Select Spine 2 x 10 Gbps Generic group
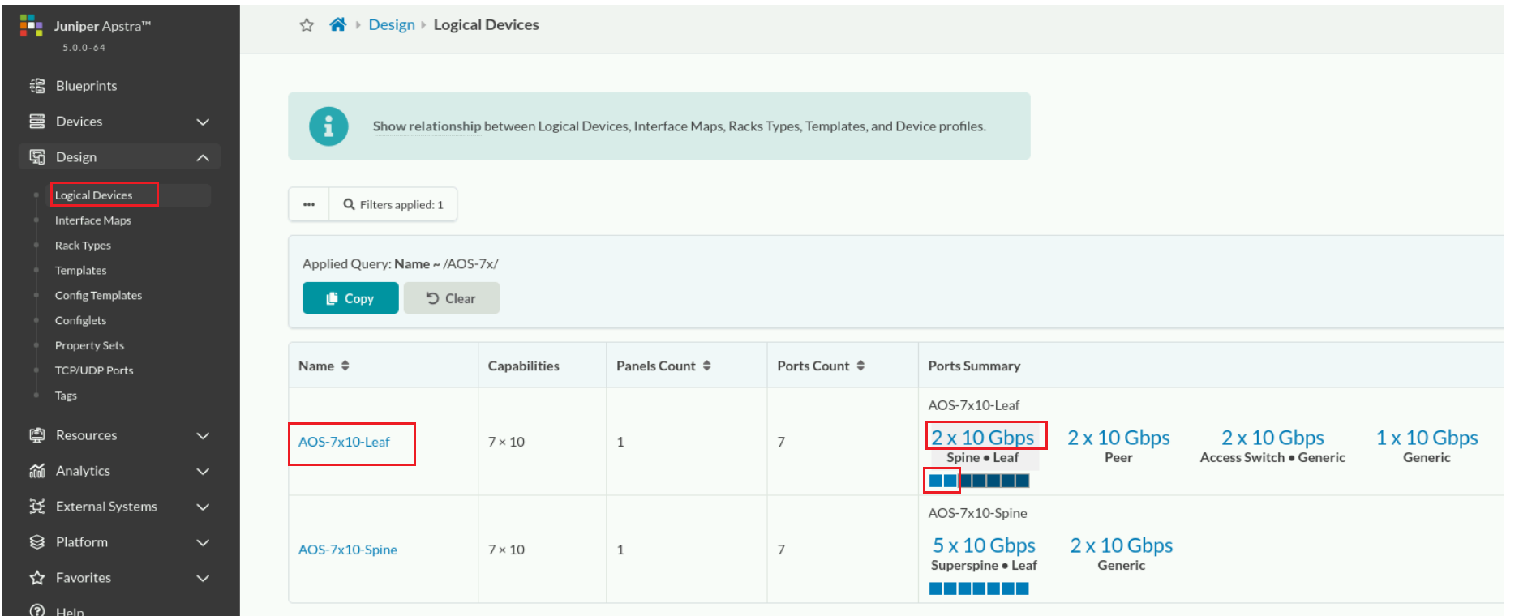Image resolution: width=1519 pixels, height=616 pixels. click(1122, 554)
